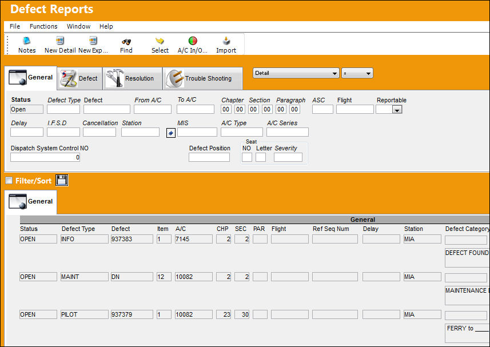Click the first Paragraph 00 box

(x=281, y=109)
